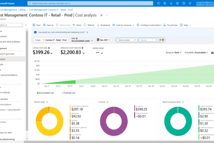Open the chart type icon

point(212,53)
